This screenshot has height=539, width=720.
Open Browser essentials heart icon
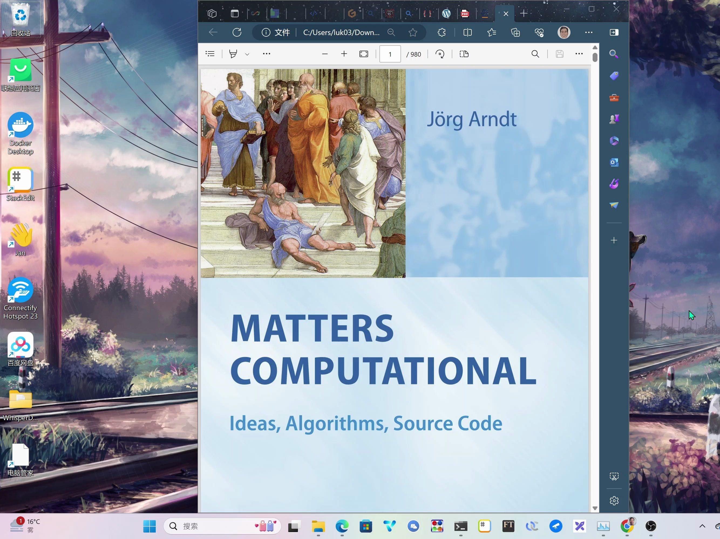539,32
